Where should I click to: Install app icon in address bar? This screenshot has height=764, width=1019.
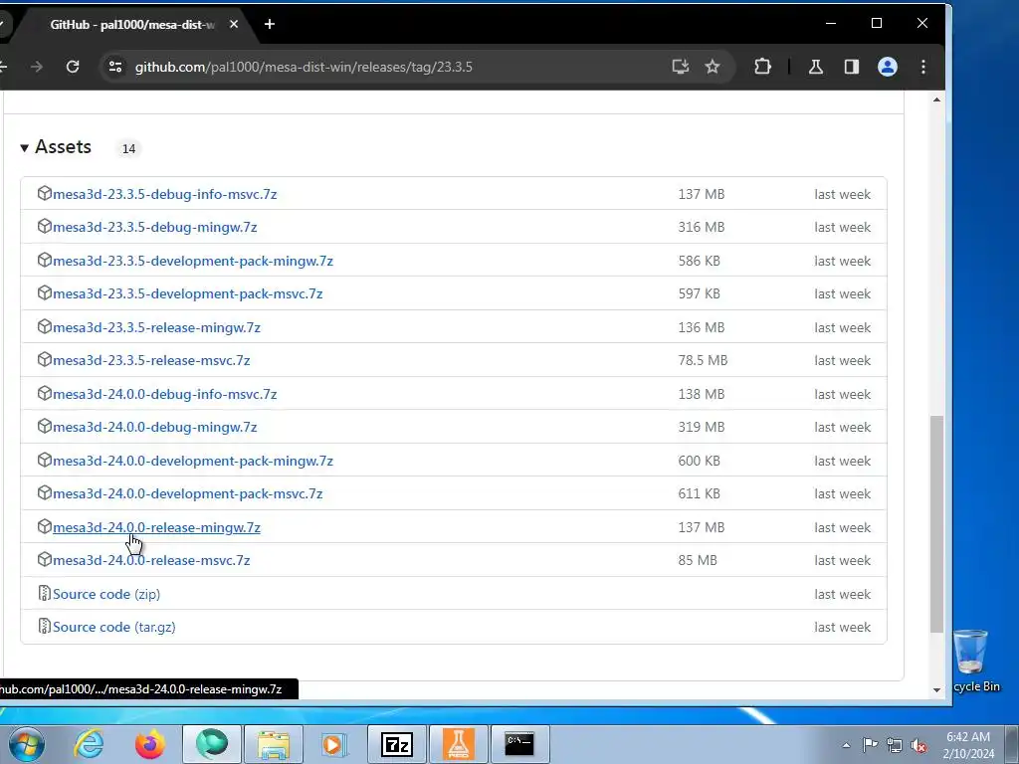click(x=681, y=67)
